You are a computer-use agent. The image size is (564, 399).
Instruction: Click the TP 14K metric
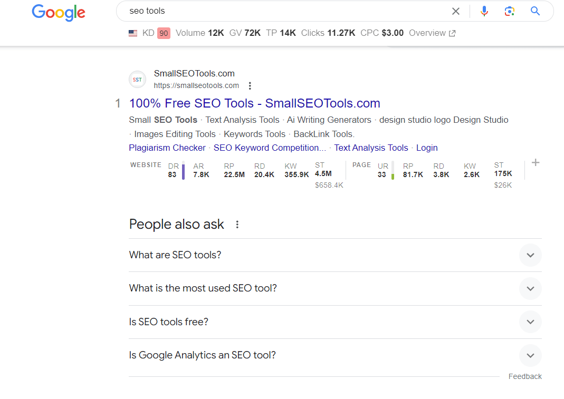(281, 33)
